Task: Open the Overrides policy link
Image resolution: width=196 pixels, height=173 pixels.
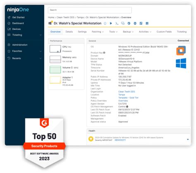Action: click(123, 101)
